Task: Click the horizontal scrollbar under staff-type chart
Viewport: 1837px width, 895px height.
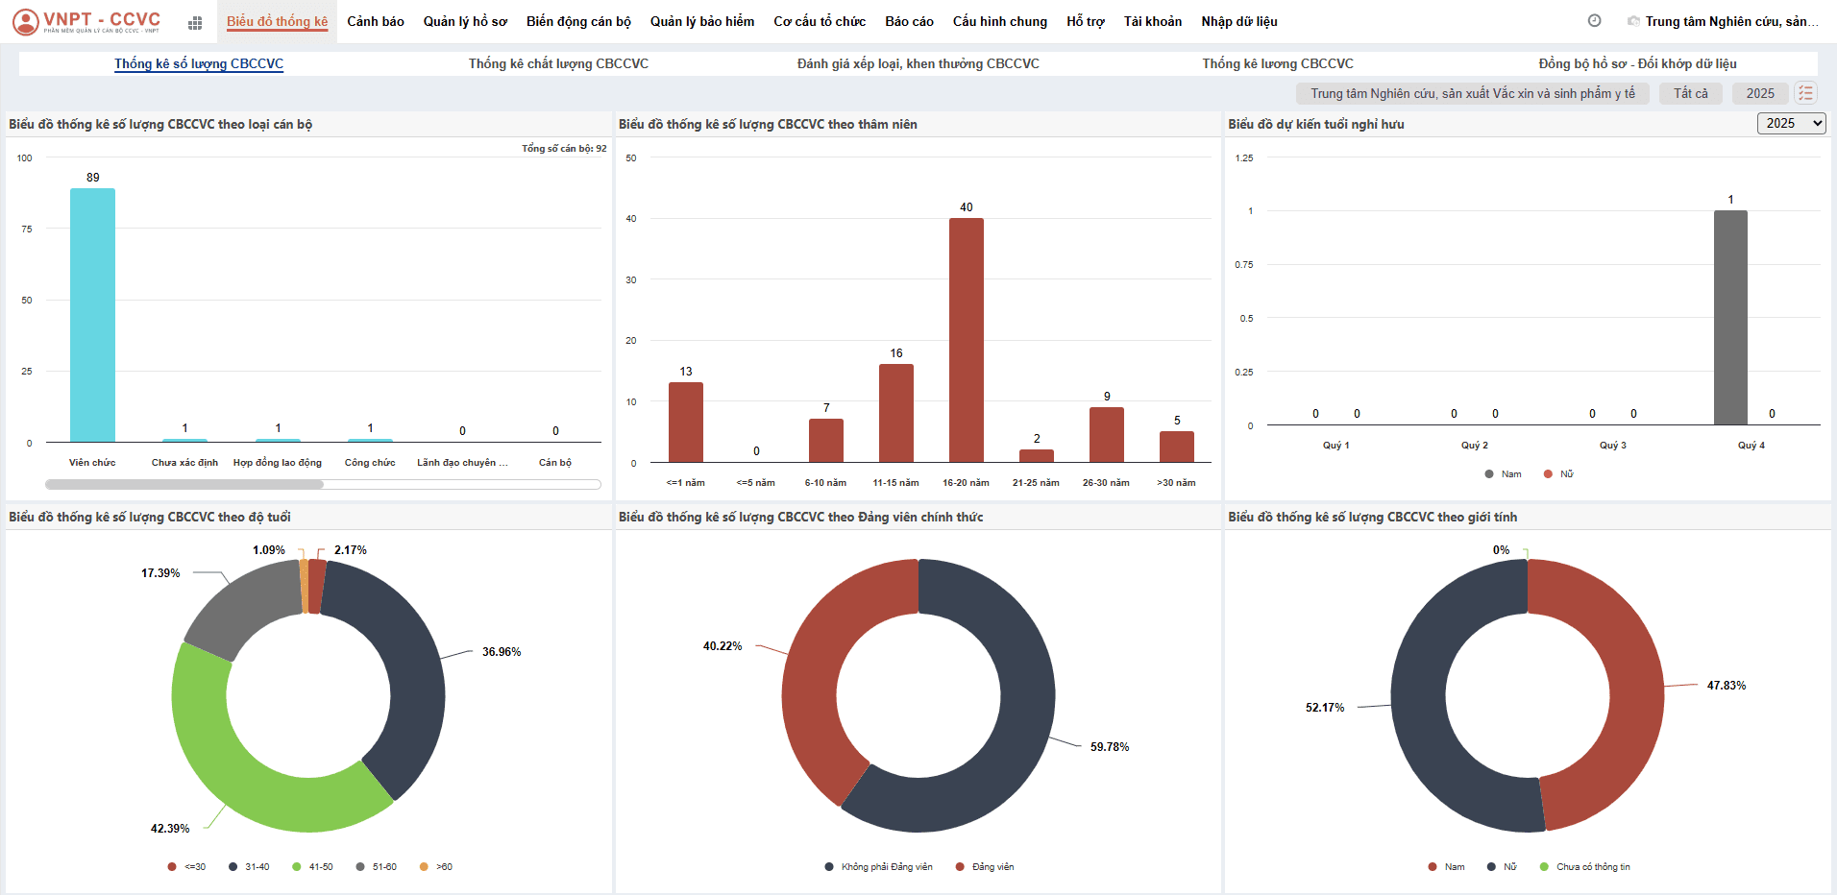Action: (184, 485)
